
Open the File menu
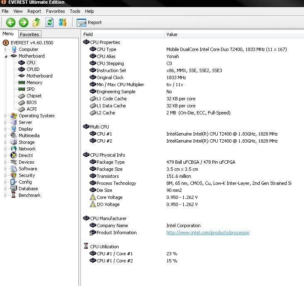pyautogui.click(x=5, y=11)
